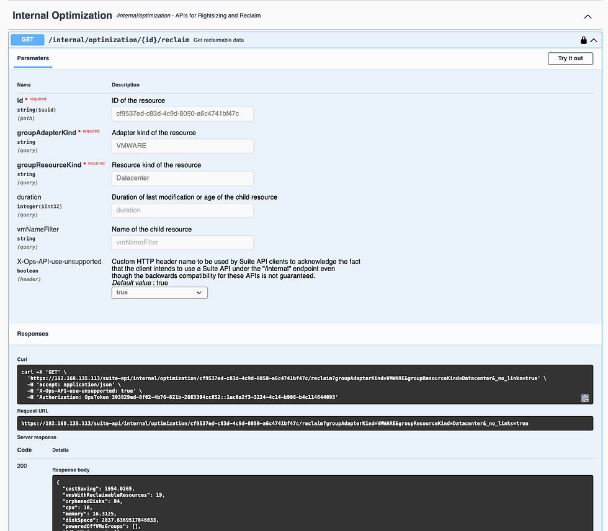Focus the id resource UUID input field
The image size is (608, 531).
coord(182,114)
